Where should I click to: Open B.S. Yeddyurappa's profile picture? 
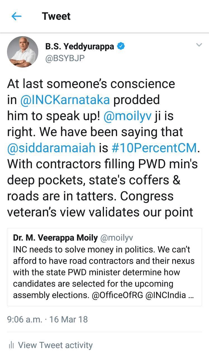pos(23,52)
